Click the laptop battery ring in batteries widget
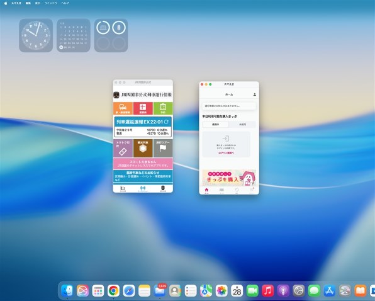 (103, 28)
